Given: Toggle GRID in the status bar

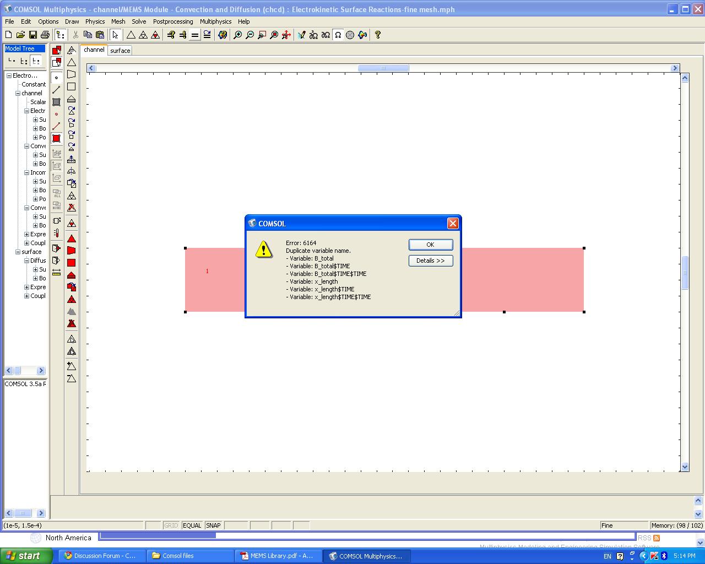Looking at the screenshot, I should (171, 525).
